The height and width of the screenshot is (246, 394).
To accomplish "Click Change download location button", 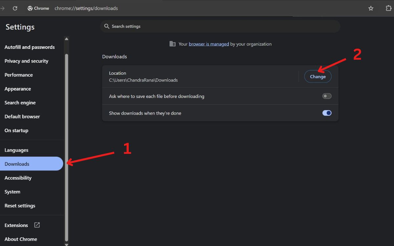I will coord(317,76).
